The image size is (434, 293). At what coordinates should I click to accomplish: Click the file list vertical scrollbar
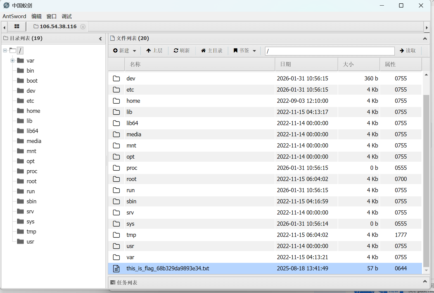tap(426, 181)
